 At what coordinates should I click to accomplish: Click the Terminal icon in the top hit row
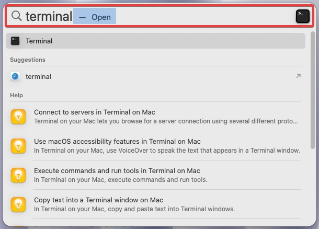pos(15,41)
